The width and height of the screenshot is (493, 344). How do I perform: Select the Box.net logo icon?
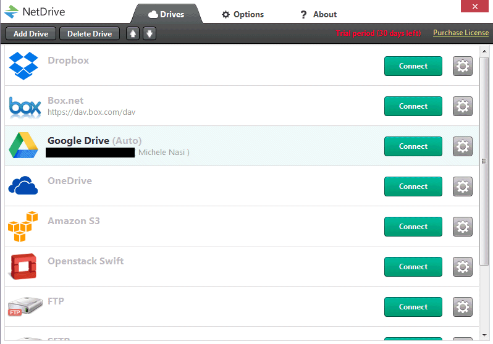point(25,107)
